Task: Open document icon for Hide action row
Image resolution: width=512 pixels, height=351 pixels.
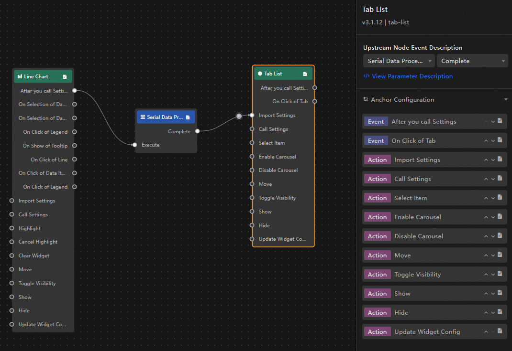Action: pos(500,312)
